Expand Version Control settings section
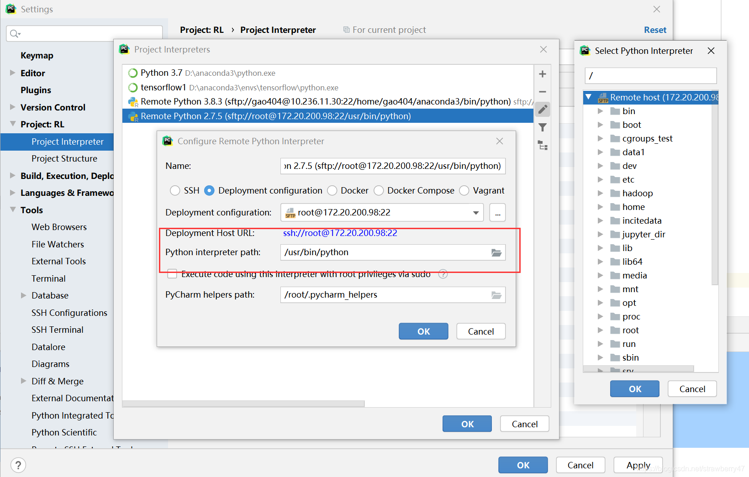Image resolution: width=749 pixels, height=477 pixels. pyautogui.click(x=12, y=107)
